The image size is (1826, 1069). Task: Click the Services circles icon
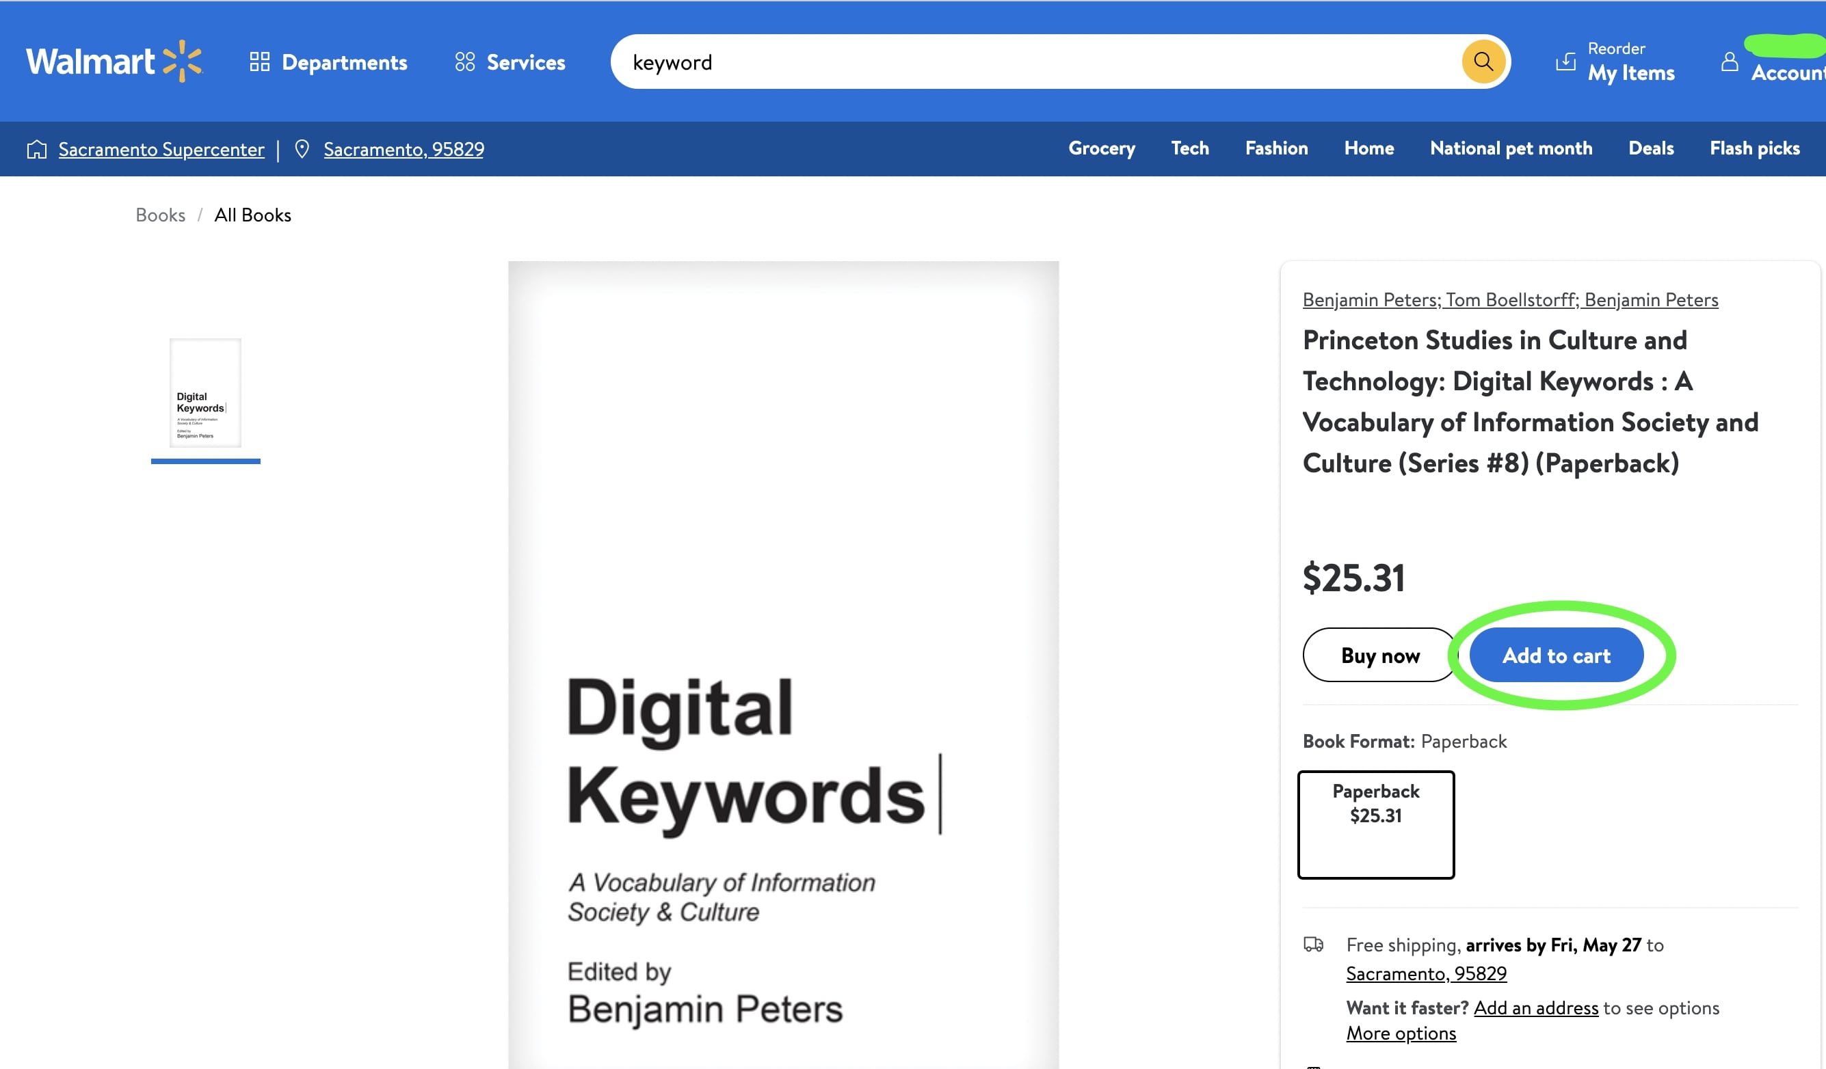tap(464, 62)
